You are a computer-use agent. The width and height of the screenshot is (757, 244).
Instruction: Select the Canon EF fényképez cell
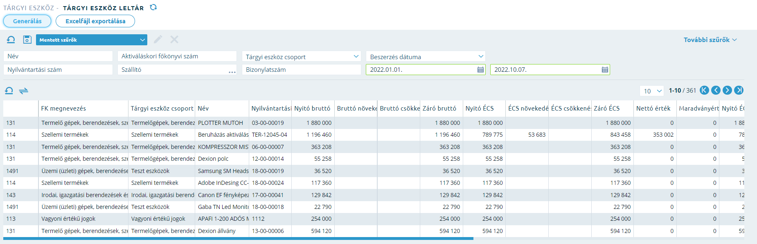point(222,195)
